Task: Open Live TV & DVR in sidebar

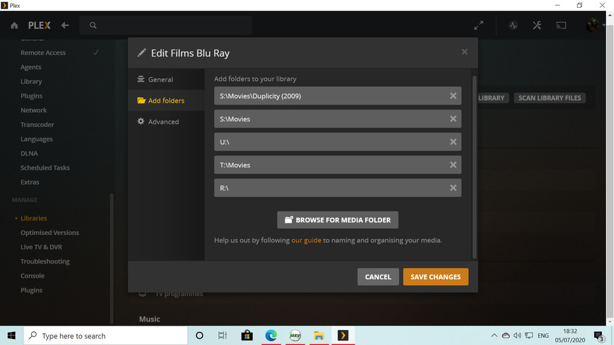Action: (x=41, y=247)
